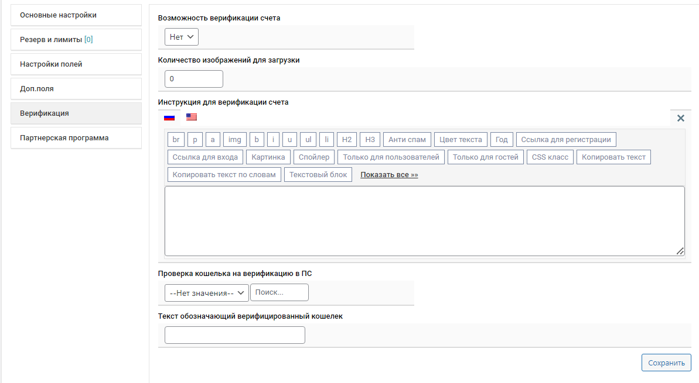Click the 'Поиск...' search field
This screenshot has height=383, width=699.
click(x=279, y=292)
